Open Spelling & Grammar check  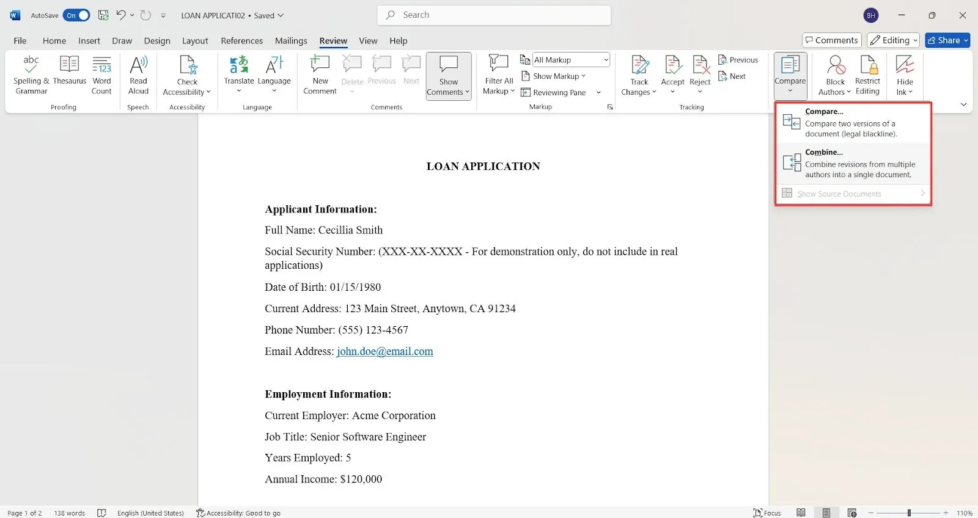coord(31,75)
